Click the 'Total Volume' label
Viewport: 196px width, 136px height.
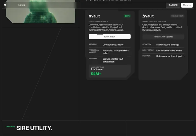[96, 69]
